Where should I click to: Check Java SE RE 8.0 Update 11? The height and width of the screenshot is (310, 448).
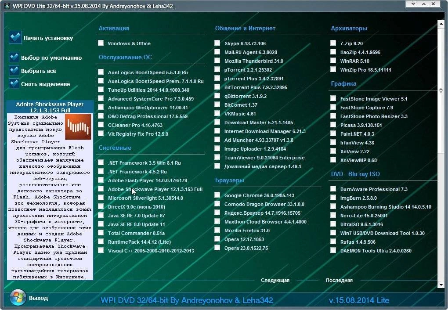pyautogui.click(x=101, y=224)
